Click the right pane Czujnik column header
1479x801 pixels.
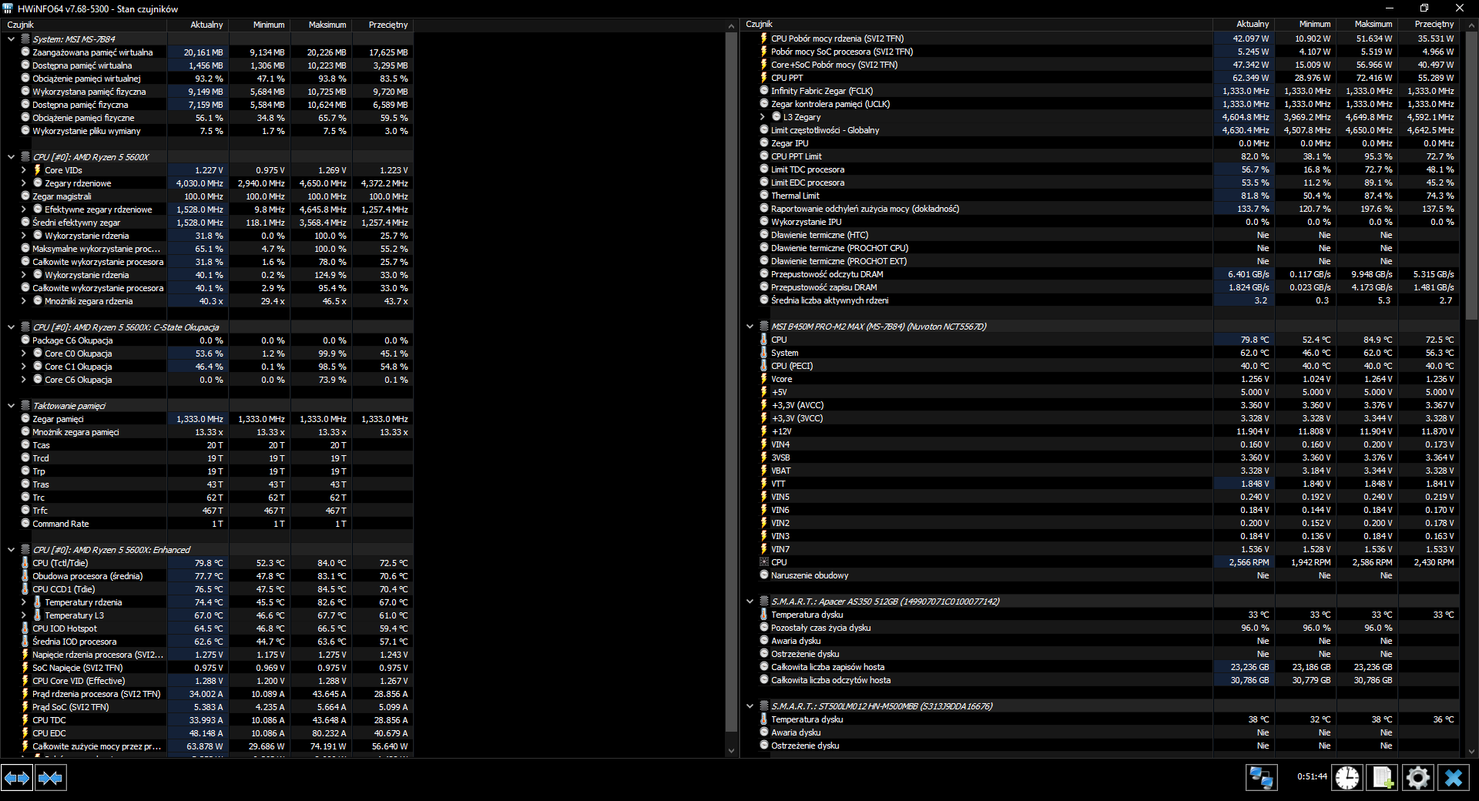tap(977, 25)
